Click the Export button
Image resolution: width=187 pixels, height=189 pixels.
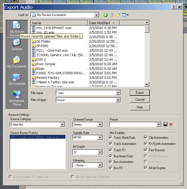point(140,93)
